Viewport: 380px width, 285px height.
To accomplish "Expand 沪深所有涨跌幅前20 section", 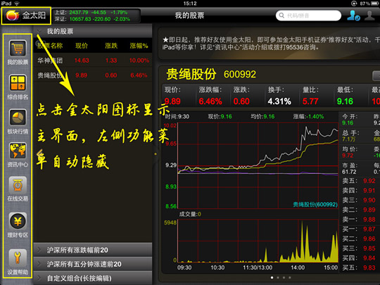I will pyautogui.click(x=93, y=250).
